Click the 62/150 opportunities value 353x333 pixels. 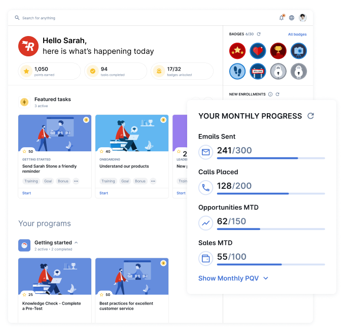231,221
